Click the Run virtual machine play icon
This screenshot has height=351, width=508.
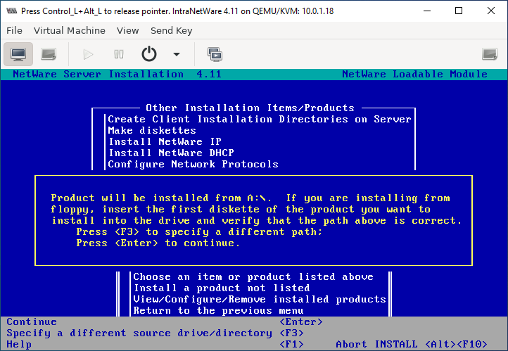[x=88, y=54]
